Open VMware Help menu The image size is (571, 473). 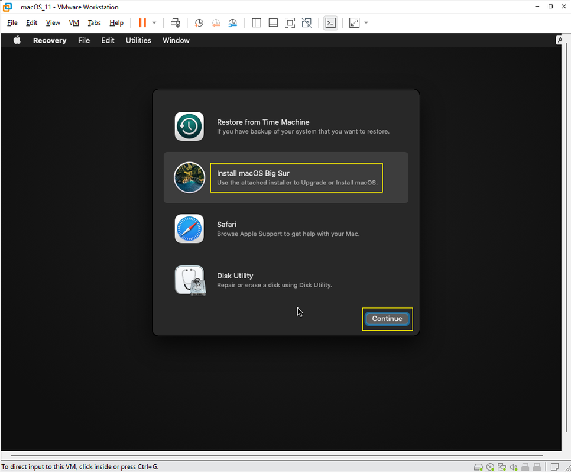click(116, 23)
